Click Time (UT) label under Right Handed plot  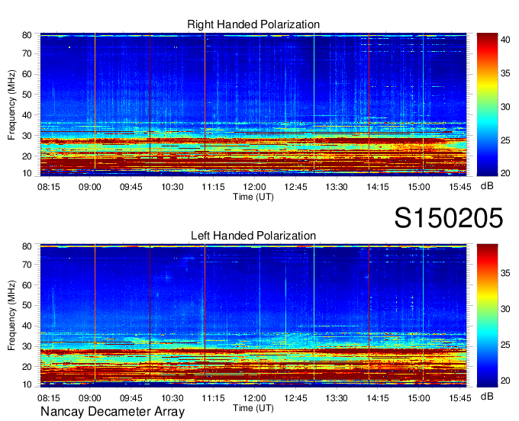253,197
